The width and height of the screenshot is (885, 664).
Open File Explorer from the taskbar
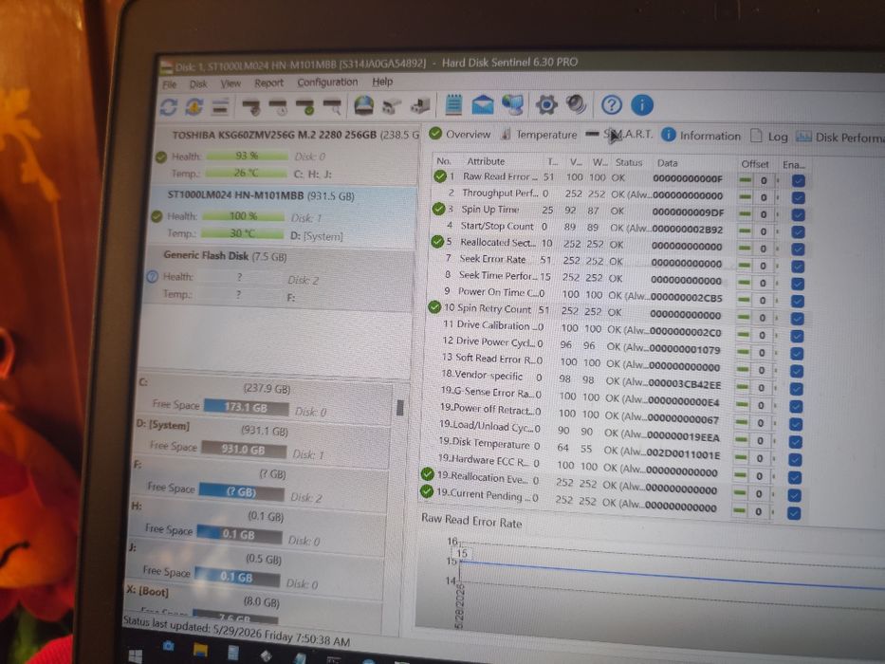pyautogui.click(x=200, y=650)
